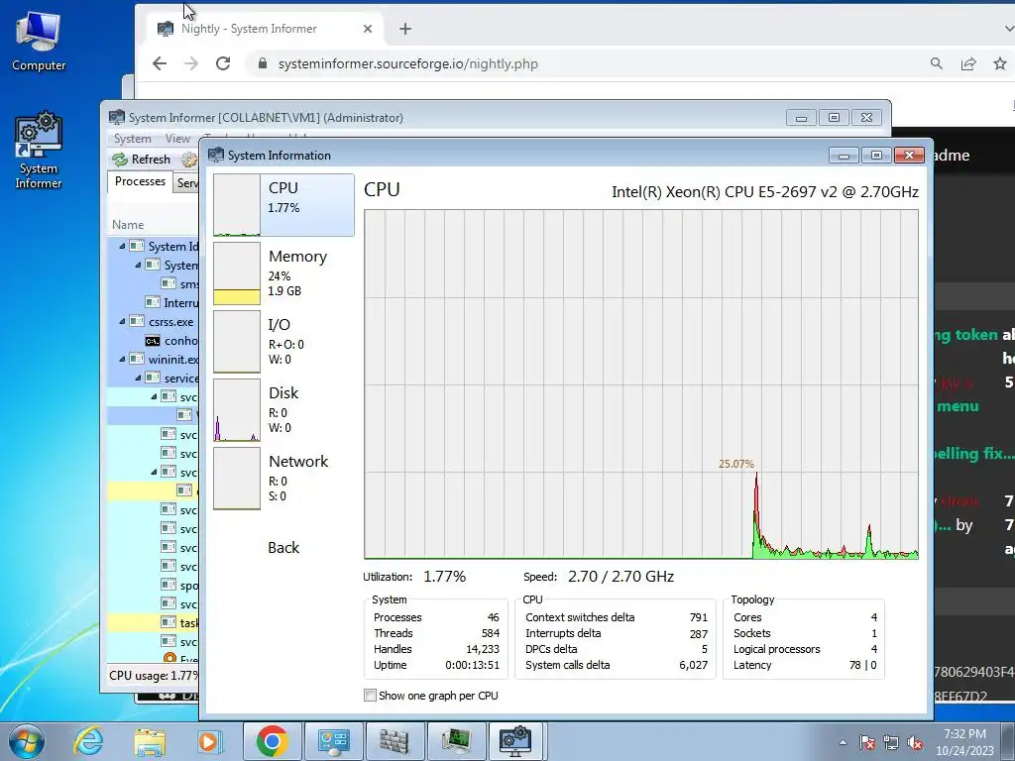The height and width of the screenshot is (761, 1015).
Task: Enable Show one graph per CPU
Action: 371,695
